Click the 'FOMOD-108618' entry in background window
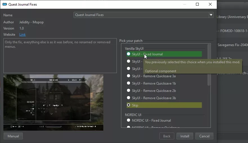This screenshot has width=248, height=143. (x=233, y=31)
